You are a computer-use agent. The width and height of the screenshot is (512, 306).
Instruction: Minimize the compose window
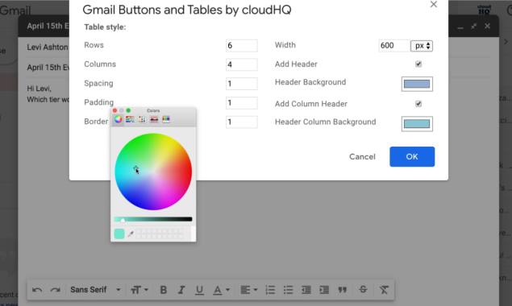(x=460, y=27)
